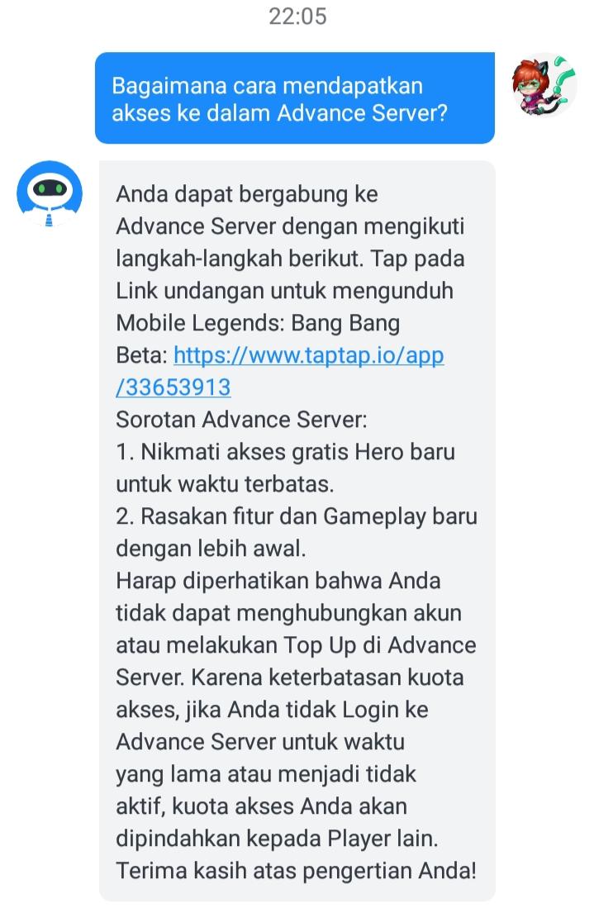Tap the blue robot support bot avatar
This screenshot has width=594, height=908.
[50, 194]
